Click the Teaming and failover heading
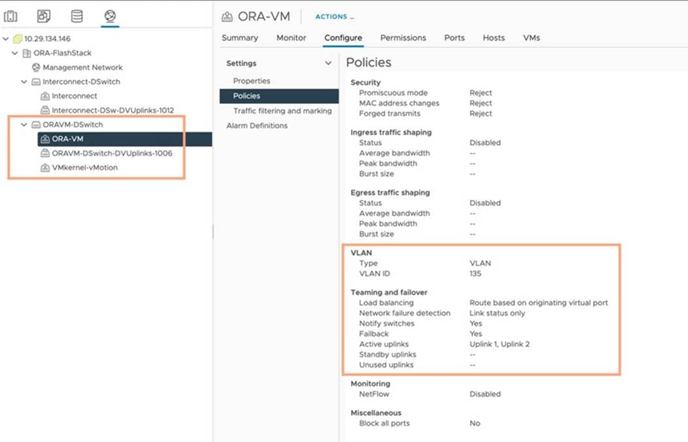The image size is (688, 442). [389, 292]
